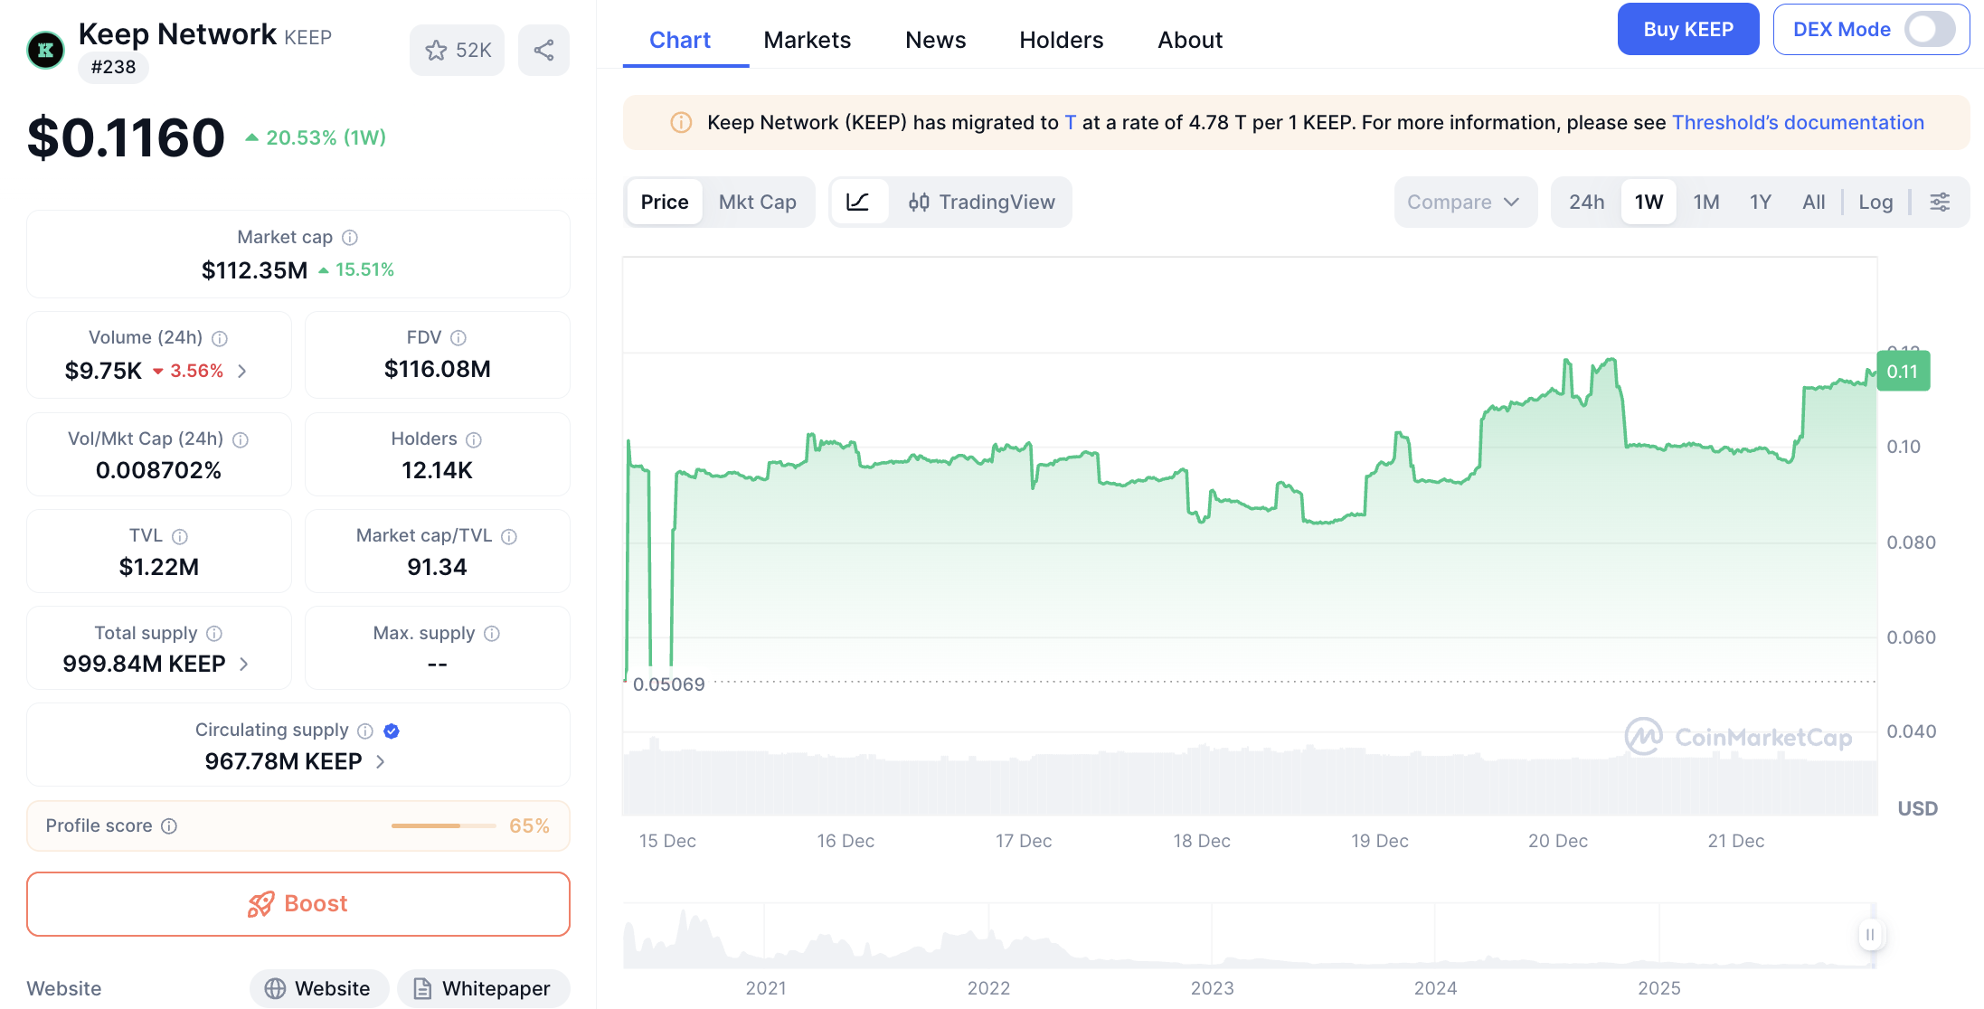Open Threshold's documentation link
Screen dimensions: 1984x1009
pos(1797,123)
